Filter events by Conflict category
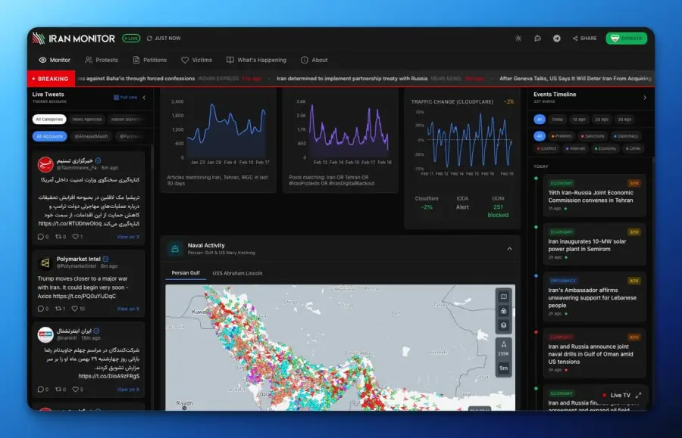This screenshot has height=438, width=682. pyautogui.click(x=546, y=148)
